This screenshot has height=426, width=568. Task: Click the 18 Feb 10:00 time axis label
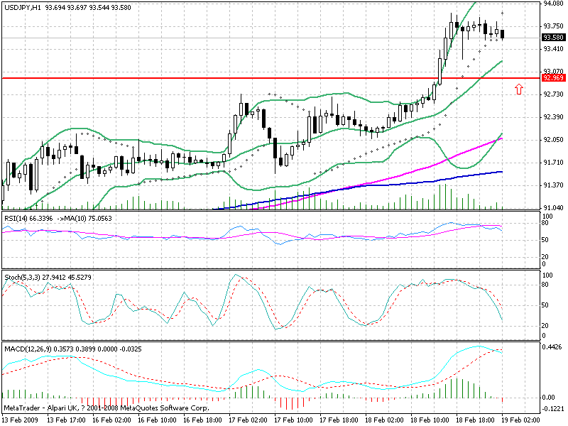click(x=430, y=420)
